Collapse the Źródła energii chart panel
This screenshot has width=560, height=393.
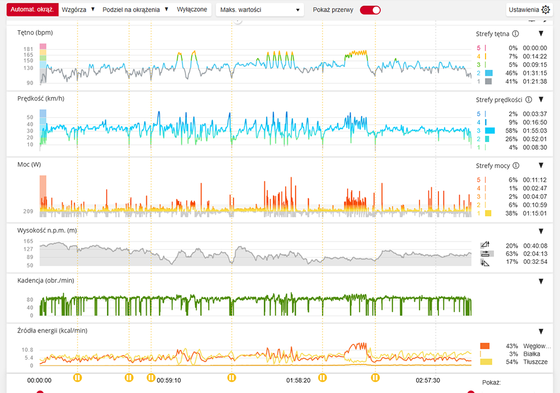541,332
